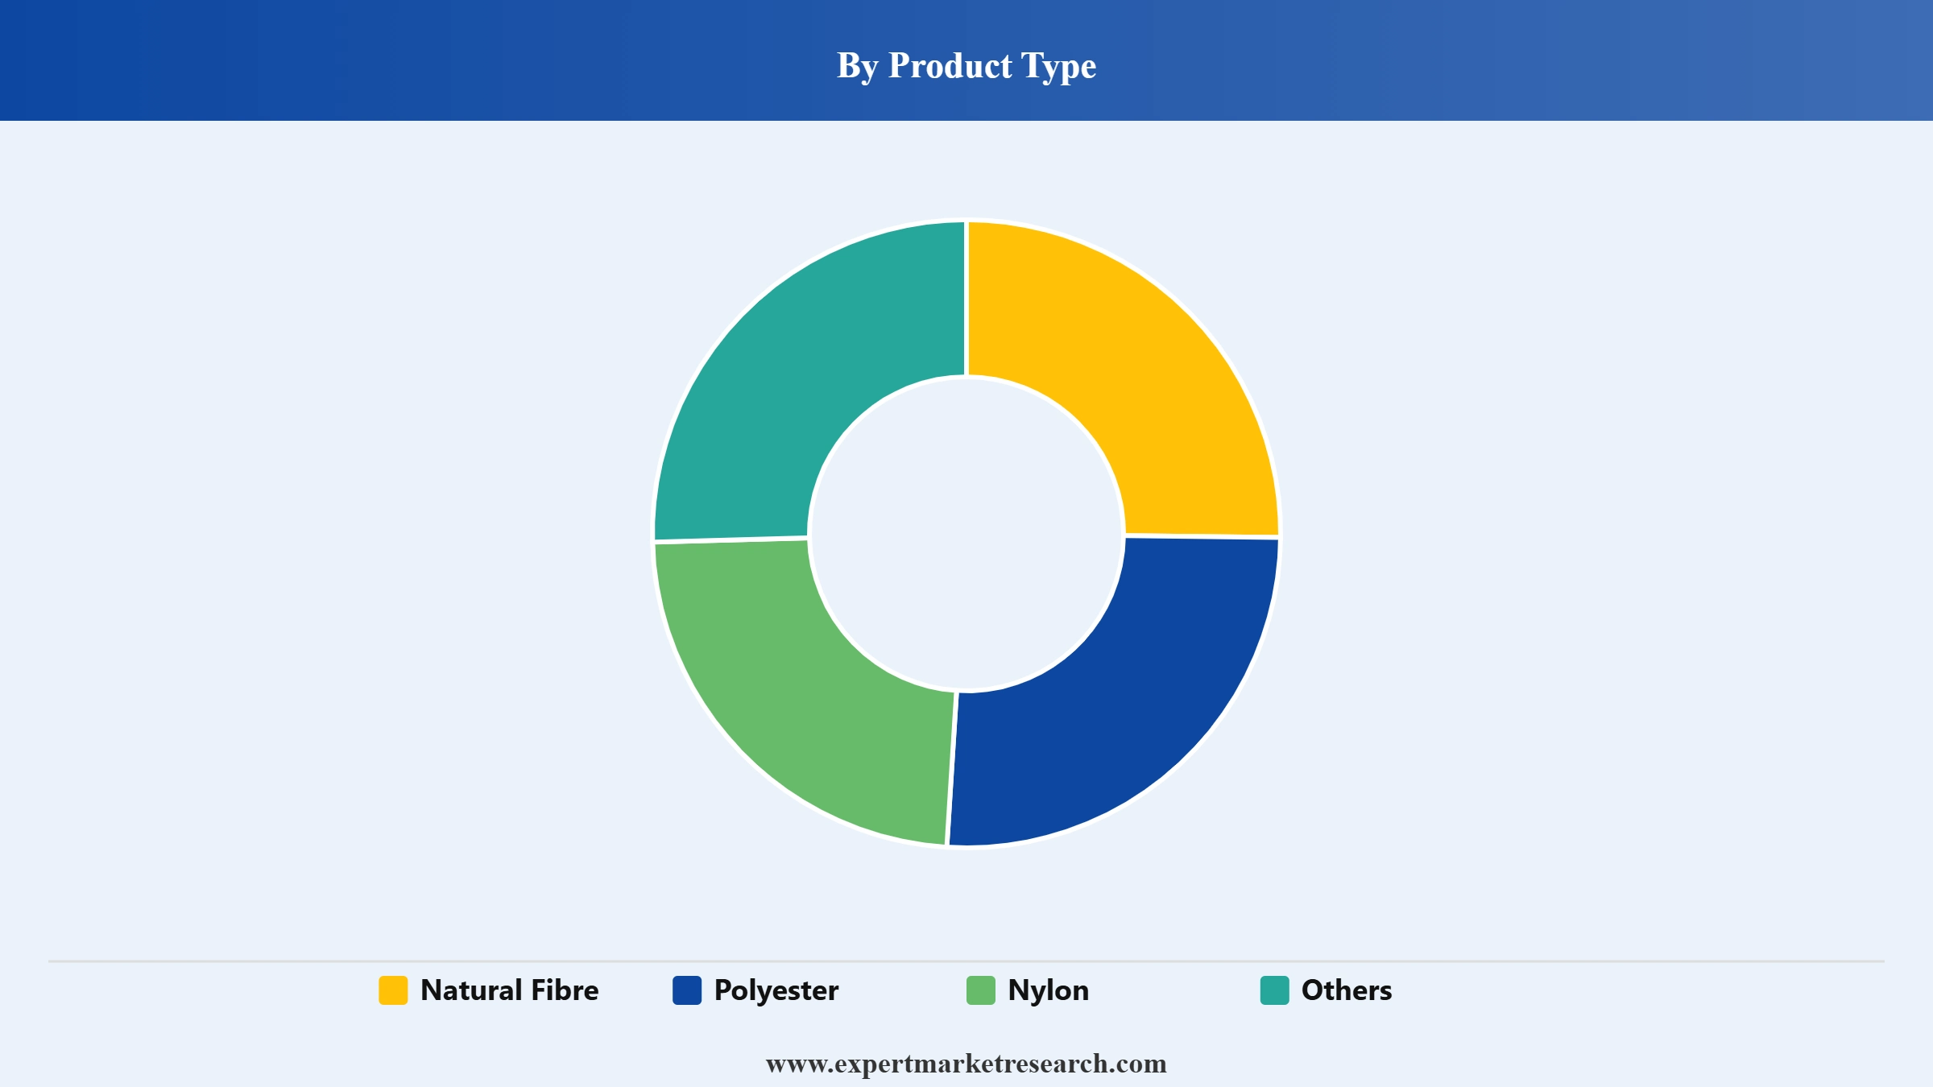
Task: Toggle the Polyester legend label
Action: (776, 991)
